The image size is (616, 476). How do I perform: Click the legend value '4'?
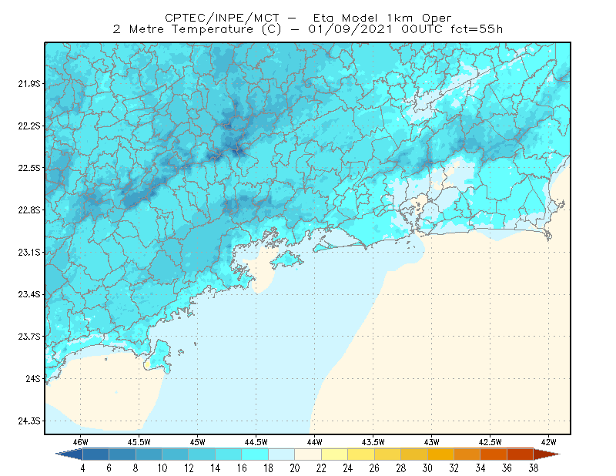pos(82,468)
